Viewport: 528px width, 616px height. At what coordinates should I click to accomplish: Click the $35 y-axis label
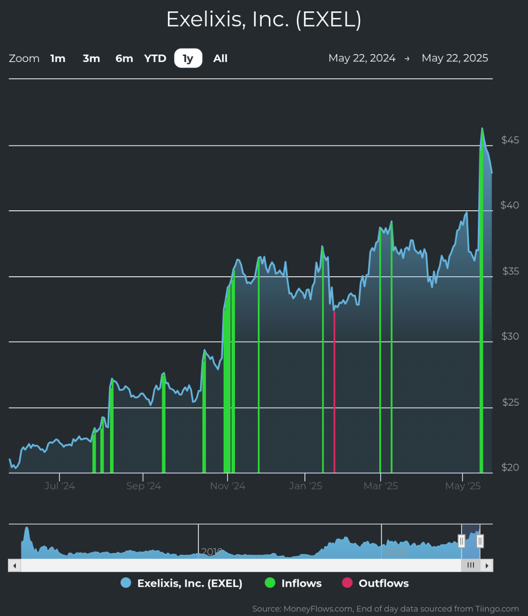pos(510,271)
